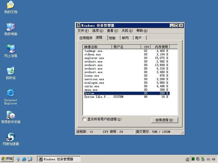Click the Windows 任务管理器 taskbar button
This screenshot has height=163, width=218.
tap(59, 159)
